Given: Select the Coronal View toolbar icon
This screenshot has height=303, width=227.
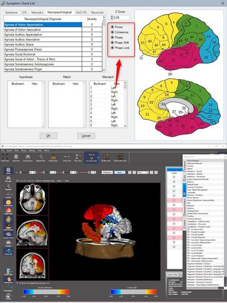Looking at the screenshot, I should click(28, 157).
